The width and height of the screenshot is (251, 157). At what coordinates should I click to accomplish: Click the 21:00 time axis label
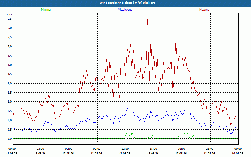pos(210,149)
